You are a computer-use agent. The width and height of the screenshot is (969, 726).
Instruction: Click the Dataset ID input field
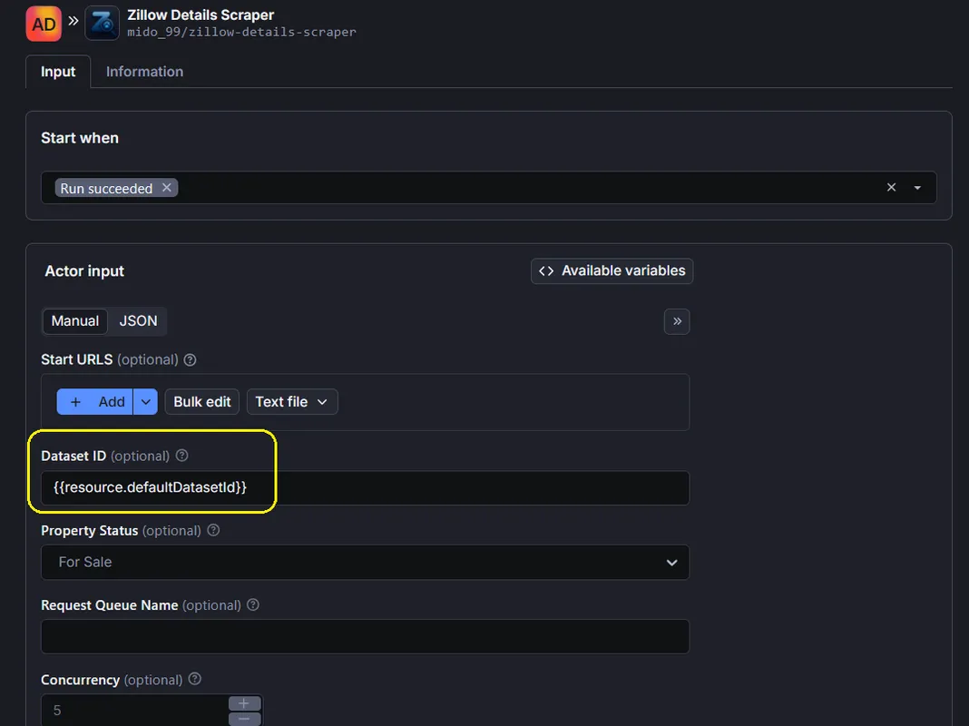point(365,488)
